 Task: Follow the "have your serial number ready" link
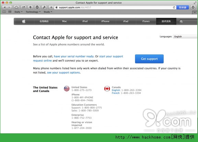click(x=74, y=56)
